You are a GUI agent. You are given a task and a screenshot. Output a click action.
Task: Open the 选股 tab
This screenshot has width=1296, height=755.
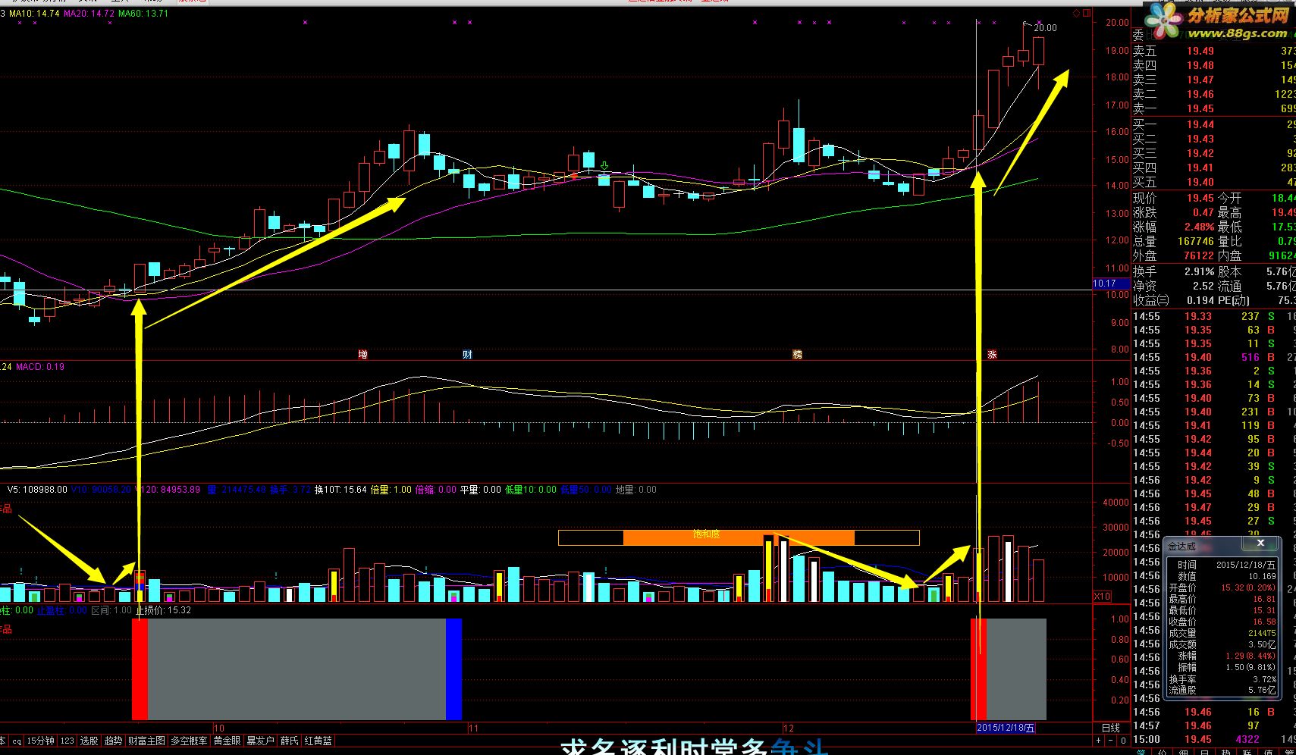click(x=89, y=741)
